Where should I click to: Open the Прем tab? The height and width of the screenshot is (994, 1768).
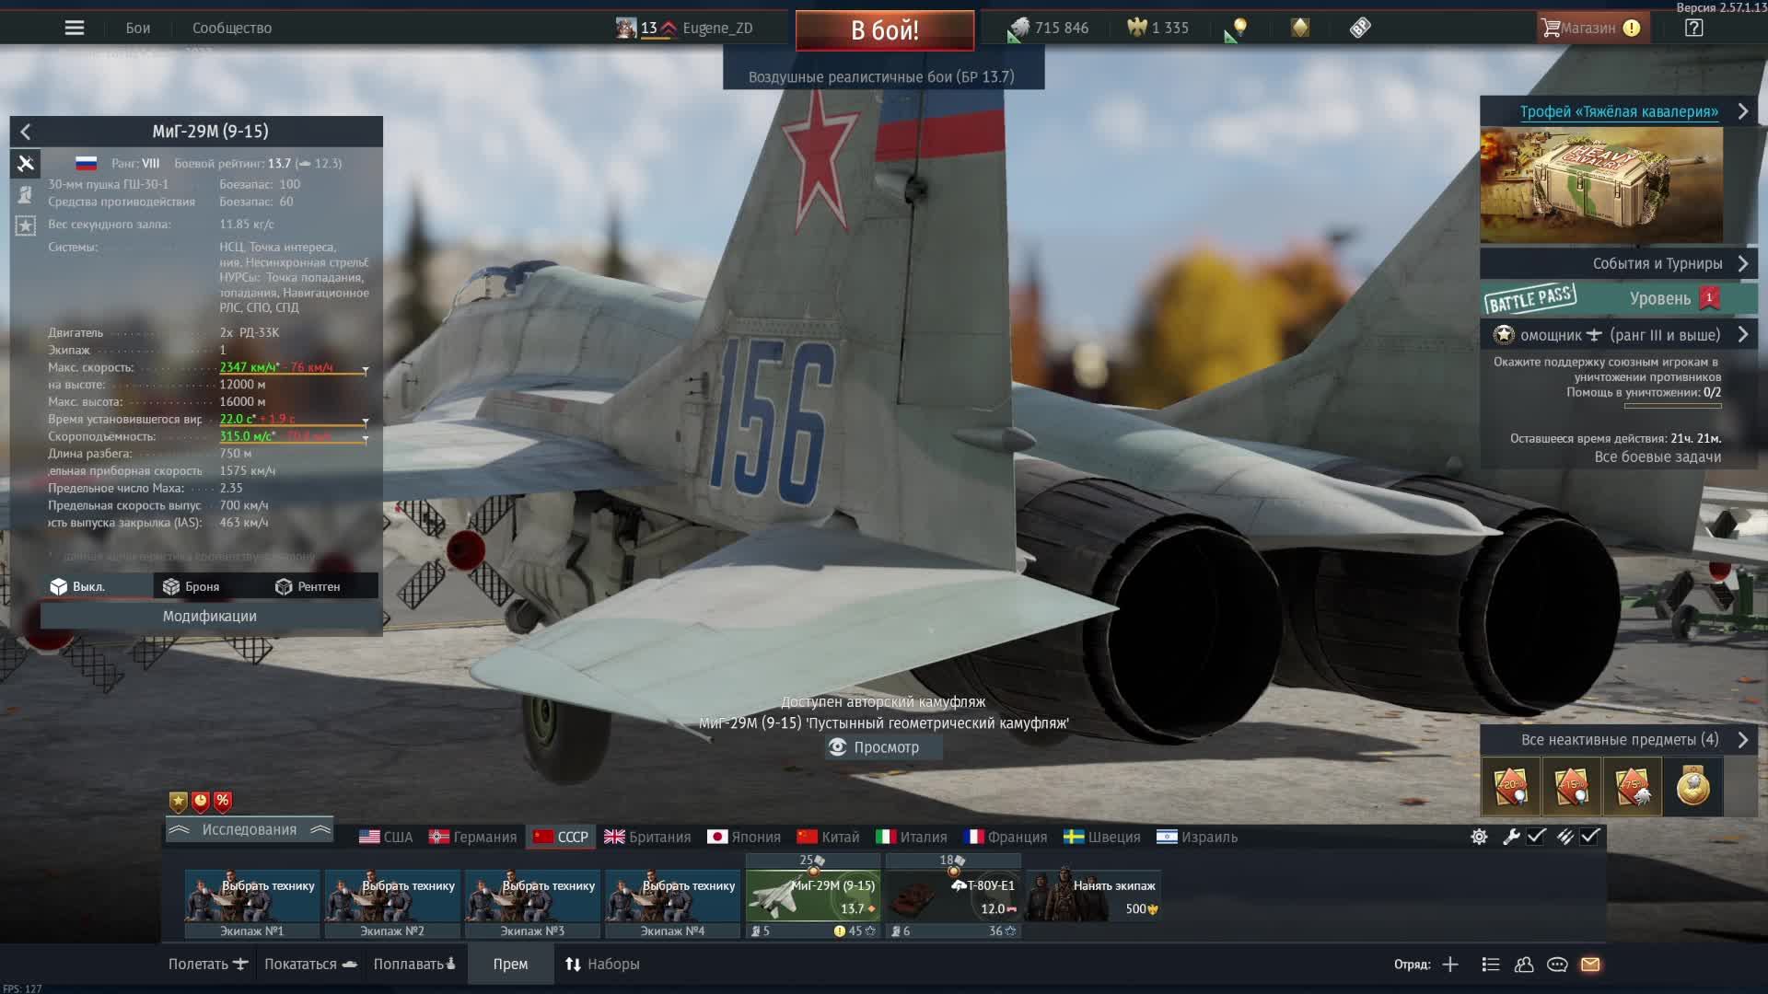pyautogui.click(x=510, y=964)
